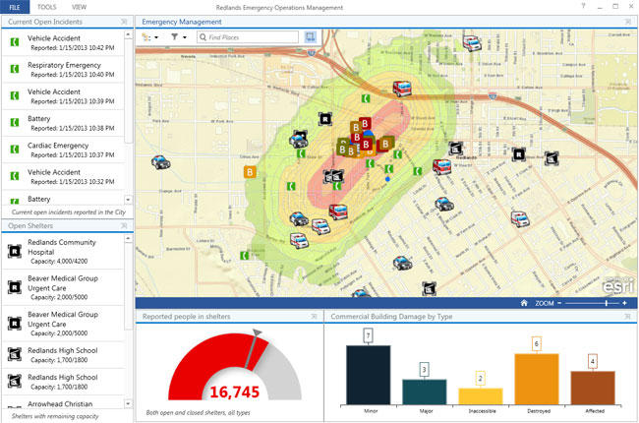639x423 pixels.
Task: Select the Affected damage bar
Action: pyautogui.click(x=593, y=388)
